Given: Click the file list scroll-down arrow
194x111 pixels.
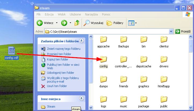Looking at the screenshot, I should (191, 108).
